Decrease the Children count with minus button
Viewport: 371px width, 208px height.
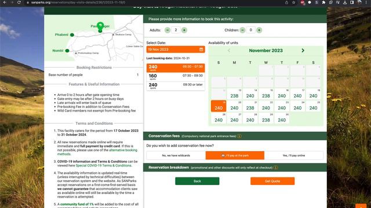(x=242, y=30)
